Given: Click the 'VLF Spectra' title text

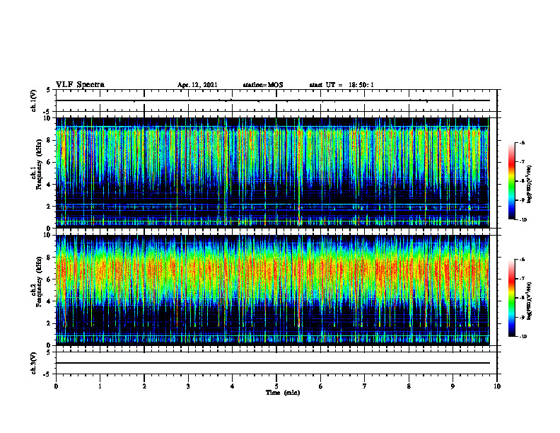Looking at the screenshot, I should tap(80, 85).
